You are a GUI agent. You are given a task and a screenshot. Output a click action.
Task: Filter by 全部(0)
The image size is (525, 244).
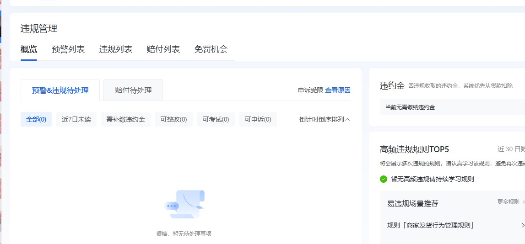[x=36, y=119]
